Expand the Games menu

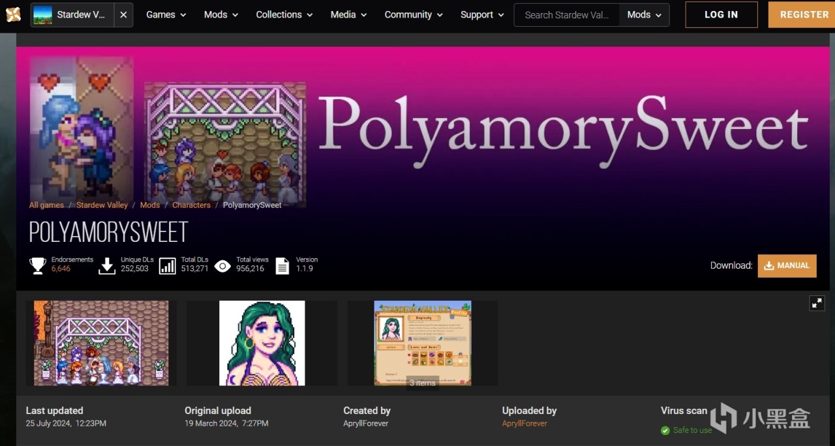click(166, 14)
